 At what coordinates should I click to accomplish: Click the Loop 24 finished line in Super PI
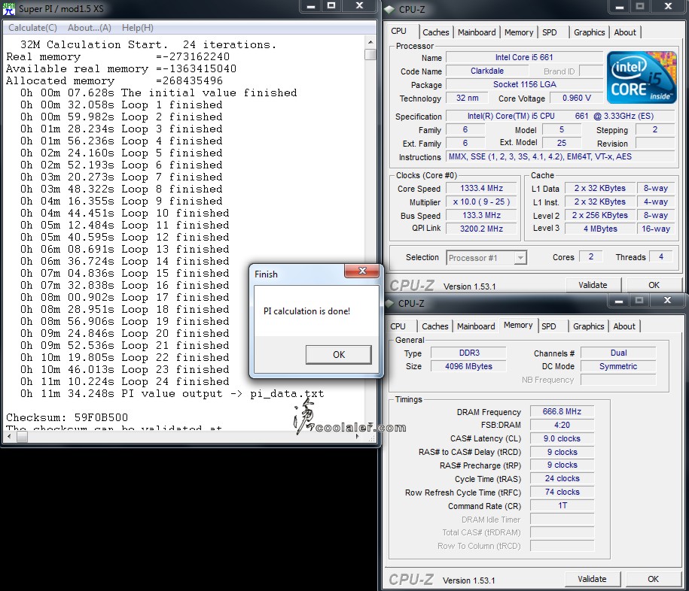[124, 381]
